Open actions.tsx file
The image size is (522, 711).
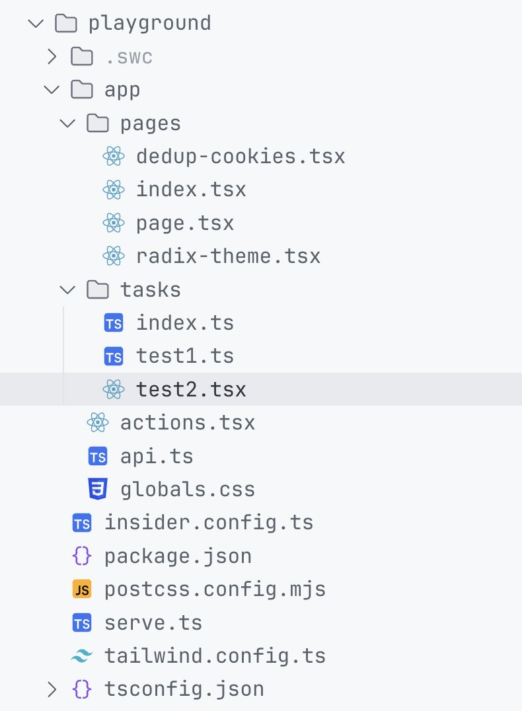tap(187, 423)
